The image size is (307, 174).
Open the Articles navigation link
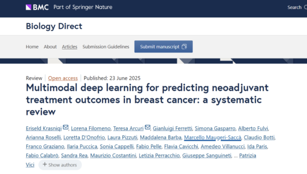coord(70,47)
